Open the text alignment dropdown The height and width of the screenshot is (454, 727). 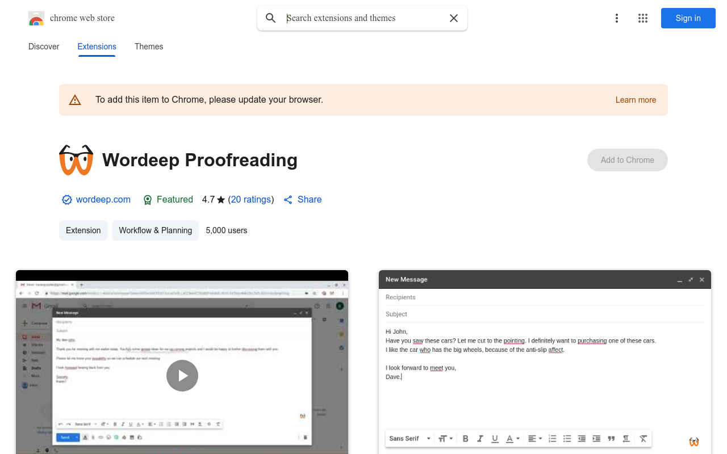coord(535,439)
